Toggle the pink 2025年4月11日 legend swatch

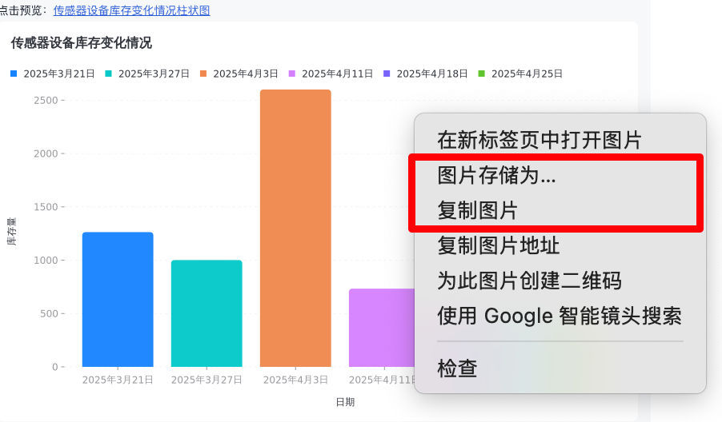point(292,74)
